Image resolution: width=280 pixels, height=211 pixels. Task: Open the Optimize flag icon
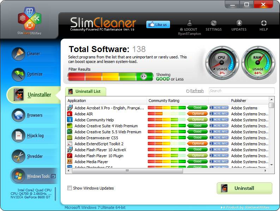click(x=18, y=75)
